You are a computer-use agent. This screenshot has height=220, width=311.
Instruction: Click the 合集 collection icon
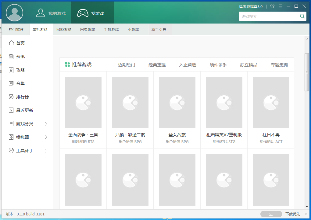(11, 83)
